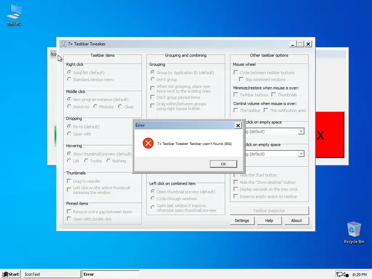This screenshot has width=372, height=279.
Task: Click the red error icon in Error dialog
Action: [x=148, y=143]
